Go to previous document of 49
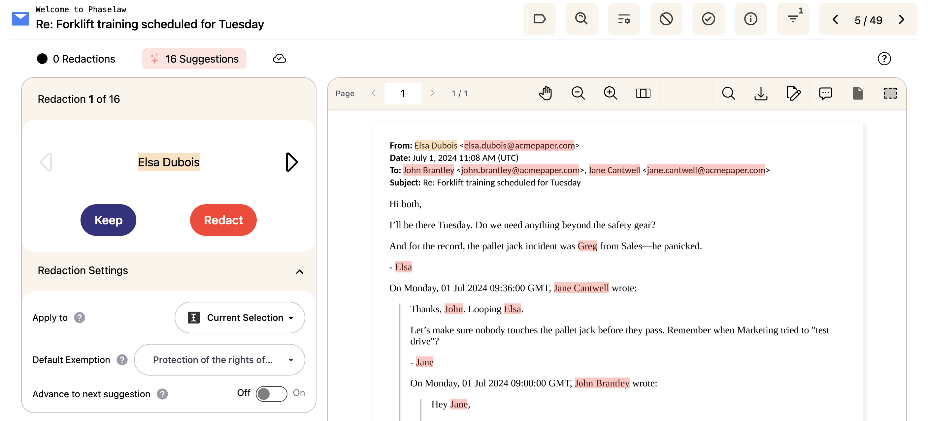Image resolution: width=928 pixels, height=421 pixels. pyautogui.click(x=835, y=19)
